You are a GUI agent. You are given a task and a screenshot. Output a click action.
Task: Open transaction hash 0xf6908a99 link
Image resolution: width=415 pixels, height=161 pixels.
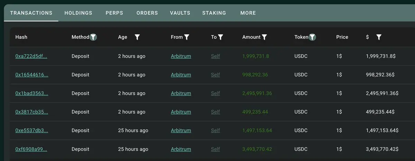coord(31,149)
